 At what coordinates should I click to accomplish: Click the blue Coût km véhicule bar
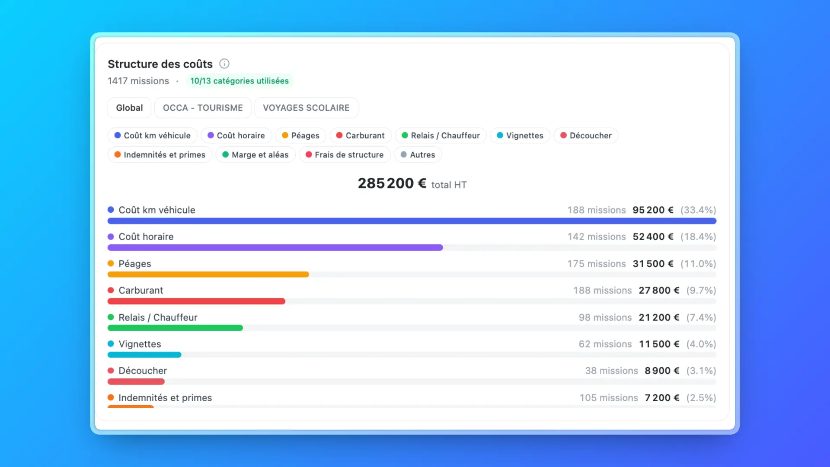coord(412,221)
